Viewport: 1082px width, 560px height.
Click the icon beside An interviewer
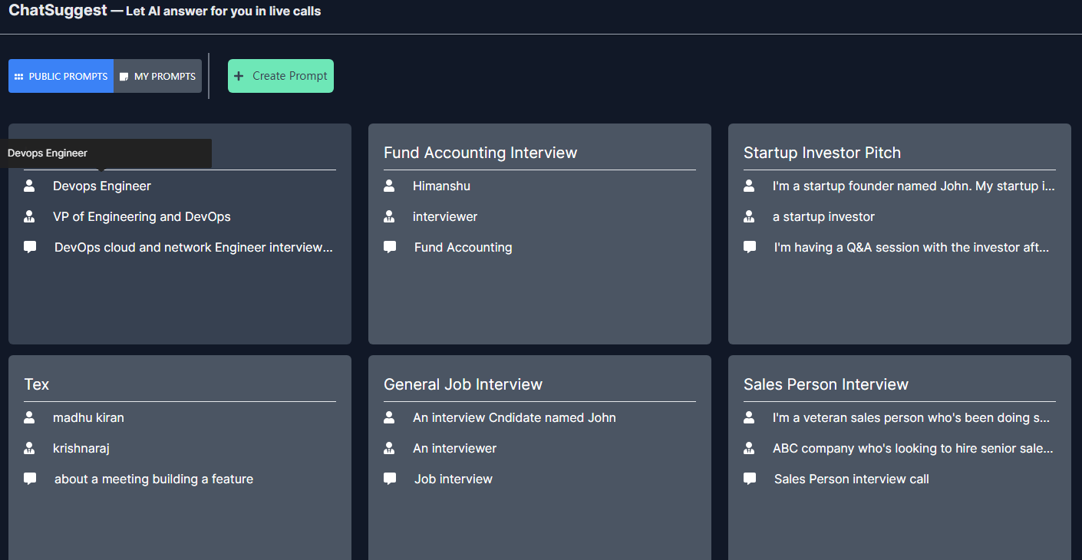390,448
